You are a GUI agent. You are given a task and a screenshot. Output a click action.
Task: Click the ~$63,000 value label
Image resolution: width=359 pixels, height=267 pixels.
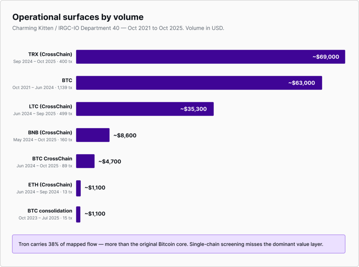[x=302, y=83]
